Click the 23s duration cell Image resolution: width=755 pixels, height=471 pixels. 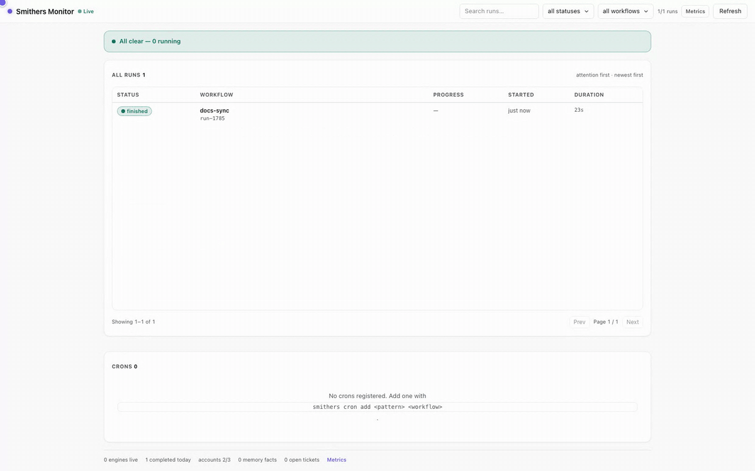pyautogui.click(x=579, y=110)
